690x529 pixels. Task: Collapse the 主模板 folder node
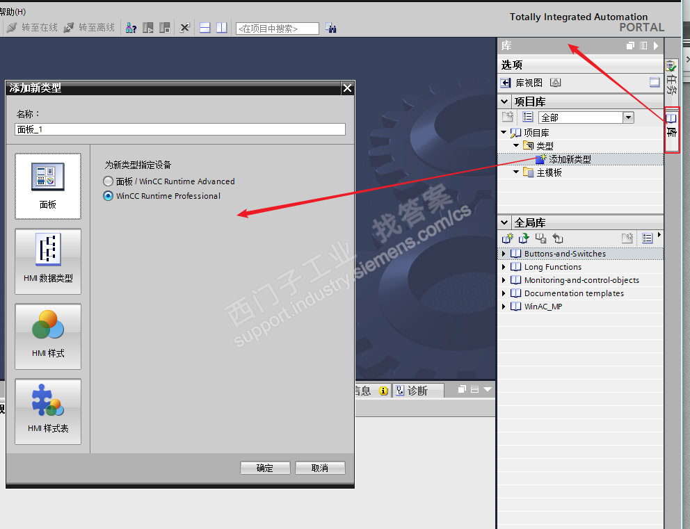pyautogui.click(x=515, y=172)
